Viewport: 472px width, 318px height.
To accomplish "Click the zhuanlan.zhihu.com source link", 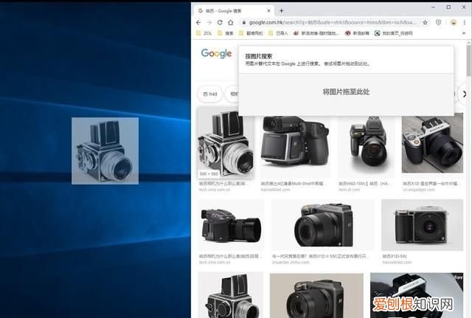I will click(291, 262).
